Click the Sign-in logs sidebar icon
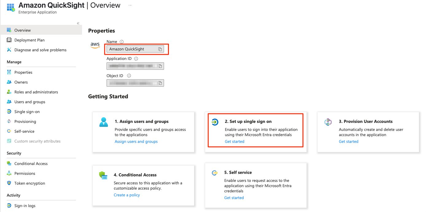Viewport: 426px width, 212px height. pos(9,206)
